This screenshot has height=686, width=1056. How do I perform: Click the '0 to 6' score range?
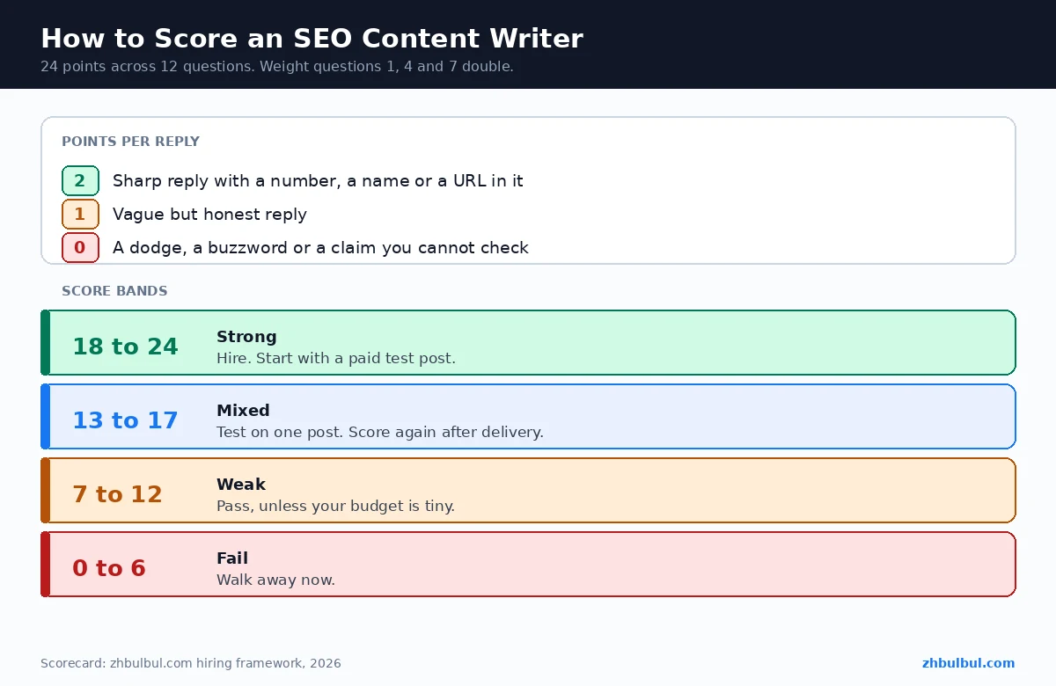pyautogui.click(x=109, y=568)
